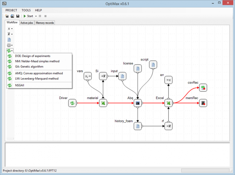Open the TOOLS menu
The width and height of the screenshot is (235, 175).
point(26,10)
